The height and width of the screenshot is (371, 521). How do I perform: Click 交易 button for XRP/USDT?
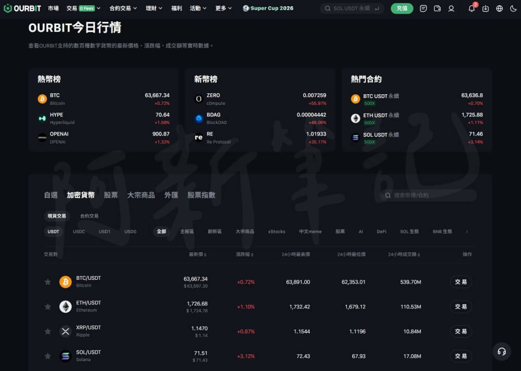pyautogui.click(x=461, y=331)
